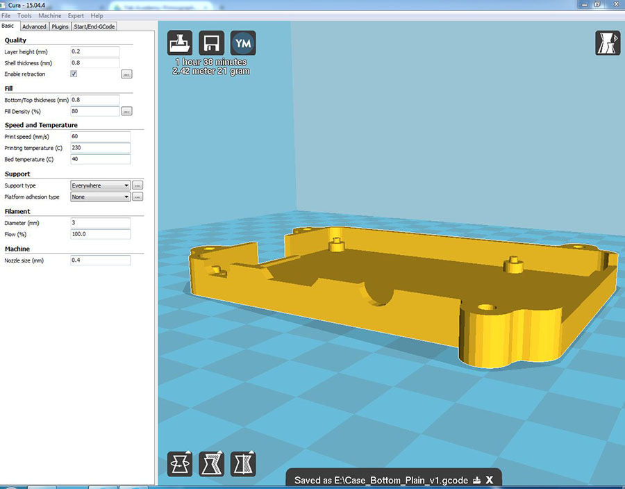Toggle the Enable retraction checkbox
Viewport: 625px width, 489px height.
pyautogui.click(x=74, y=74)
